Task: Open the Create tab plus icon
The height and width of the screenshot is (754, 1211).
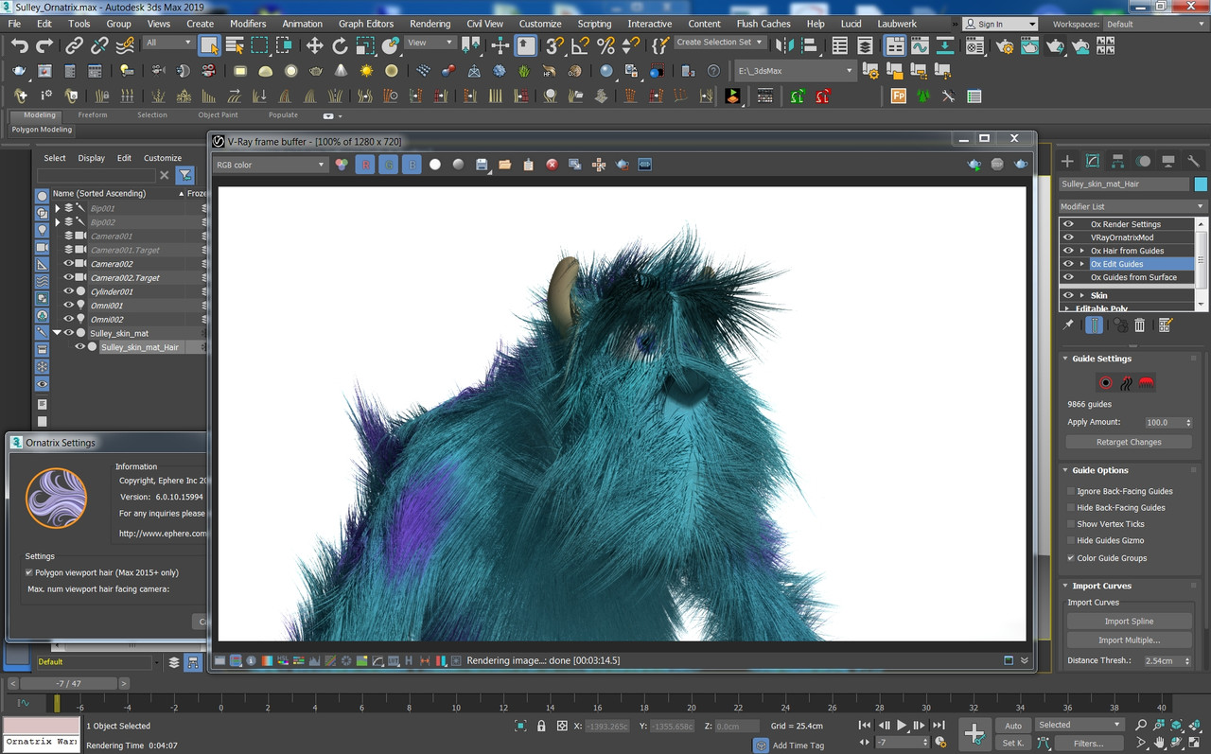Action: (1067, 161)
